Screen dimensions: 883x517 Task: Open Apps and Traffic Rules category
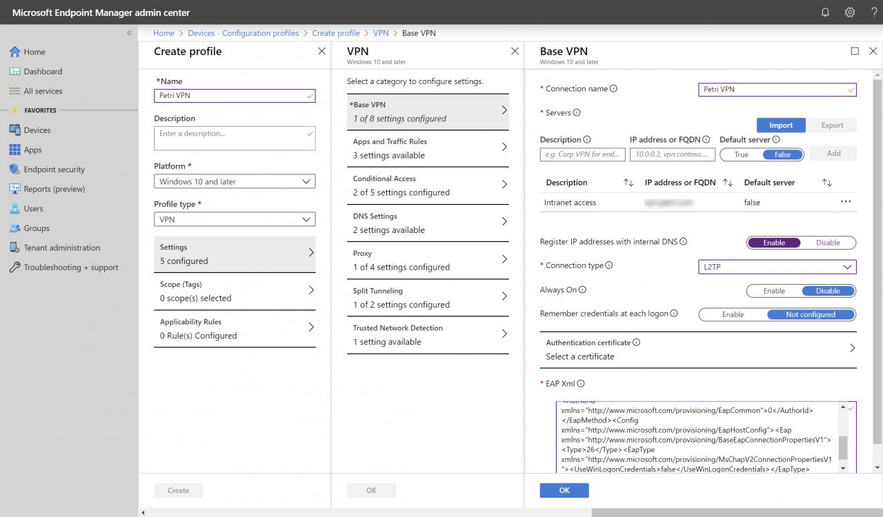click(x=428, y=148)
